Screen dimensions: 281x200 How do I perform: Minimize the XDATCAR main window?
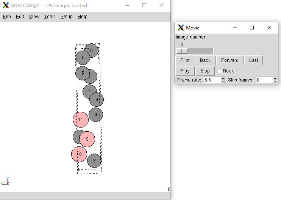point(127,5)
